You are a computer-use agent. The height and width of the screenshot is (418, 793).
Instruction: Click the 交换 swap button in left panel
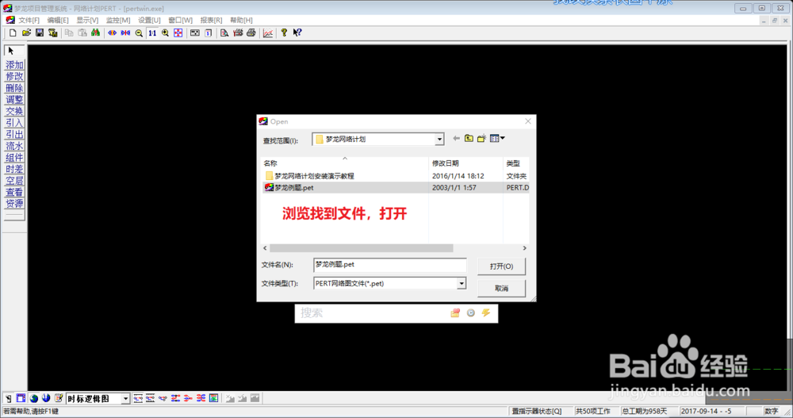tap(14, 111)
